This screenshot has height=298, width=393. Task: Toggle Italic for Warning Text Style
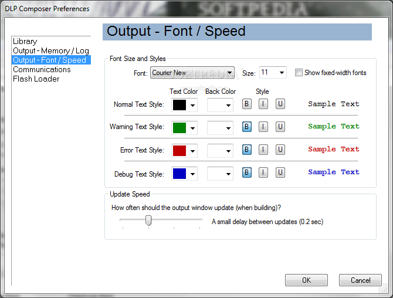(263, 127)
